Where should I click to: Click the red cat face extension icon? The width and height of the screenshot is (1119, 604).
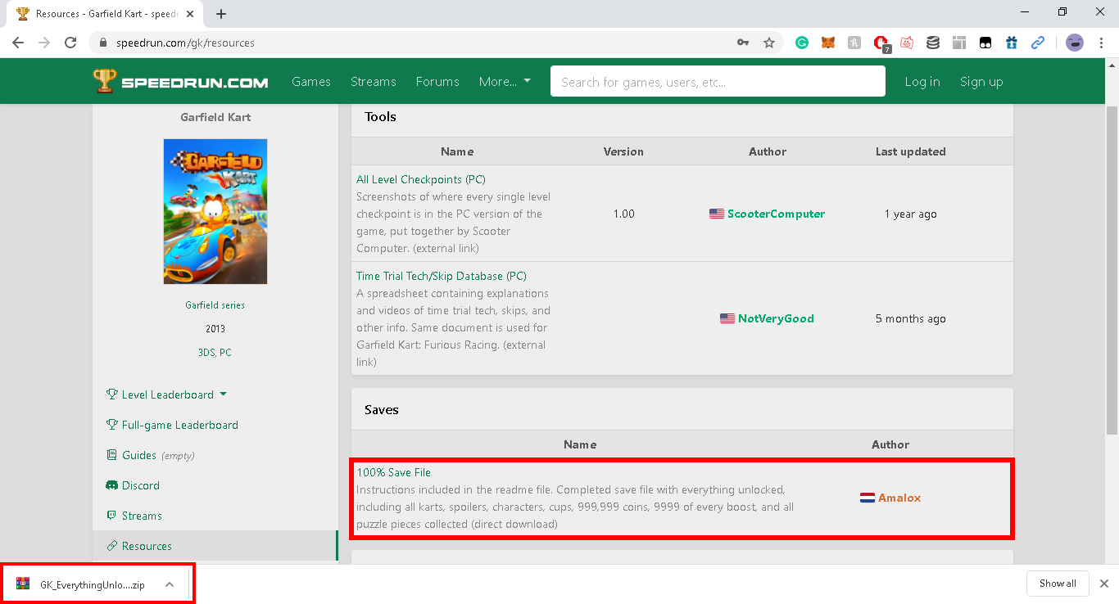click(907, 43)
